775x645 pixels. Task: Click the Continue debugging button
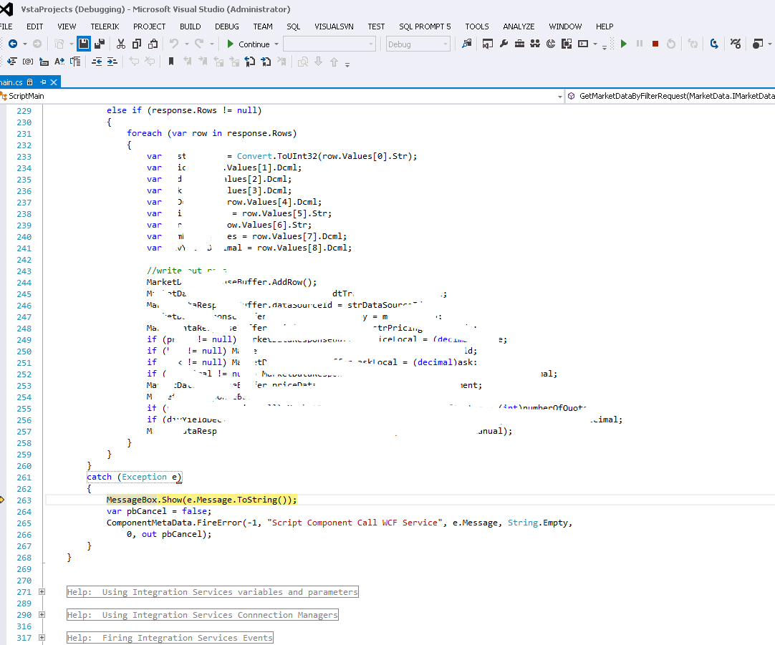click(x=248, y=44)
